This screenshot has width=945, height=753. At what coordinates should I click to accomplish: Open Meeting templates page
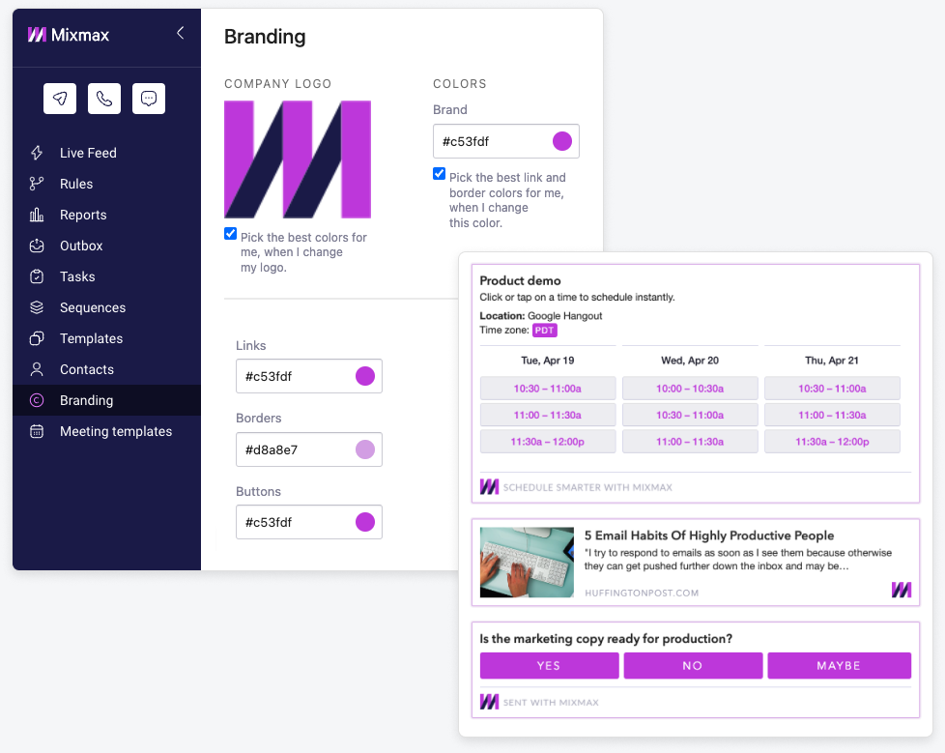tap(106, 431)
